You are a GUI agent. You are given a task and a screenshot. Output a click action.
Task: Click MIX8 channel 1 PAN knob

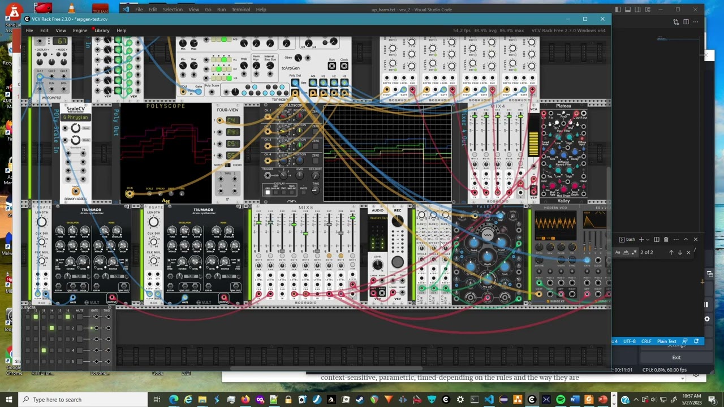[258, 265]
